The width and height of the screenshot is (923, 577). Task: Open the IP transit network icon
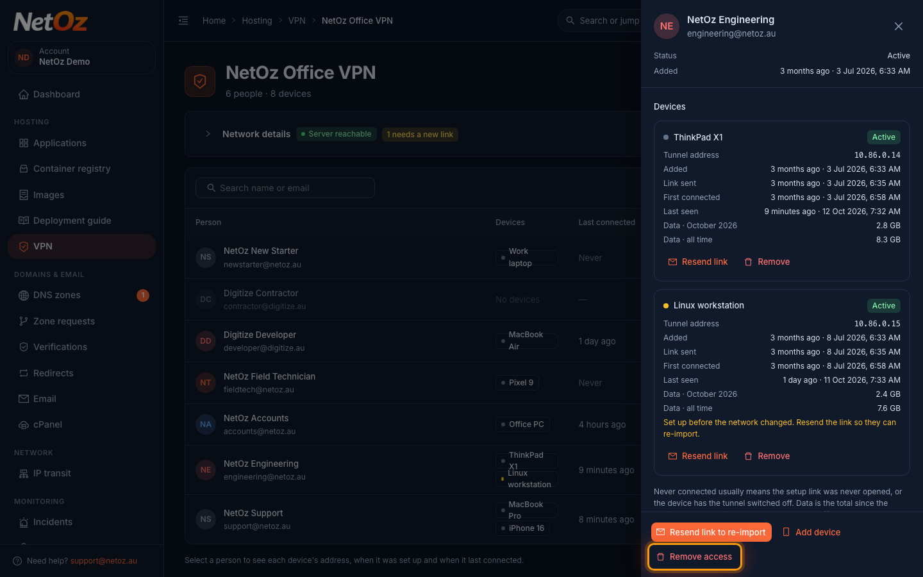pyautogui.click(x=24, y=473)
